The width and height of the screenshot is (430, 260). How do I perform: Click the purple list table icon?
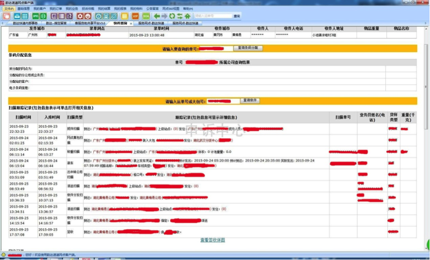pos(62,16)
